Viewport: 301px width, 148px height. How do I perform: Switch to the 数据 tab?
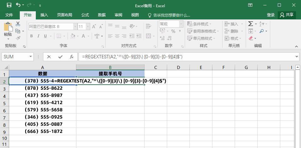point(102,15)
